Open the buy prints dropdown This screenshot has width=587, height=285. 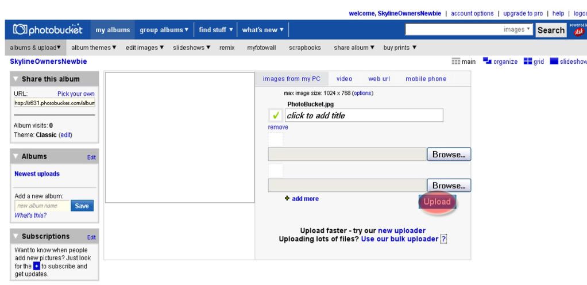click(400, 48)
